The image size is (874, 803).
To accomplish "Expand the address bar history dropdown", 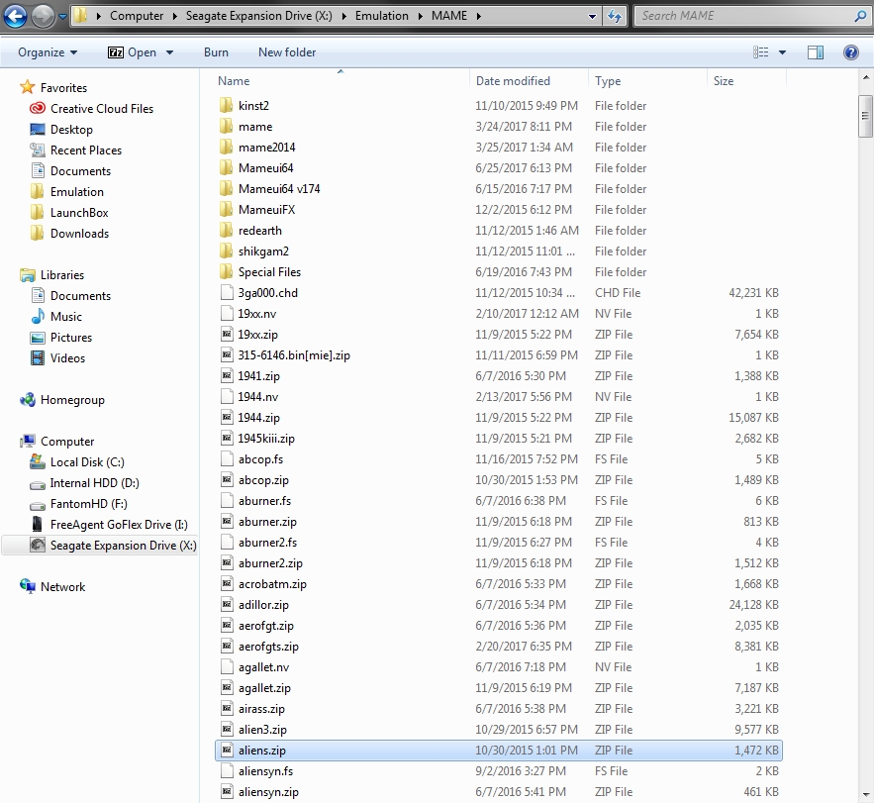I will [593, 17].
